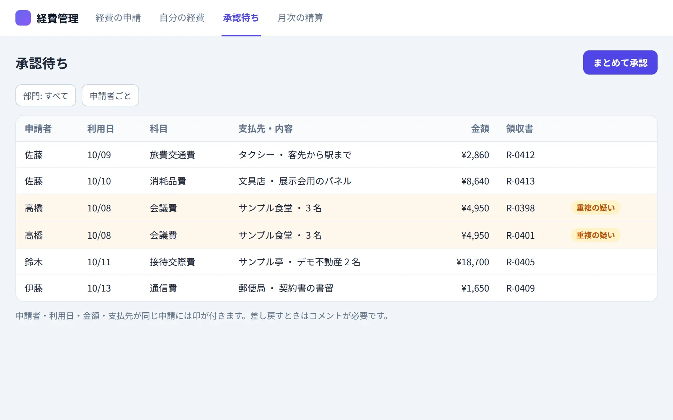Image resolution: width=673 pixels, height=420 pixels.
Task: Click the 通信費 category cell
Action: (x=163, y=288)
